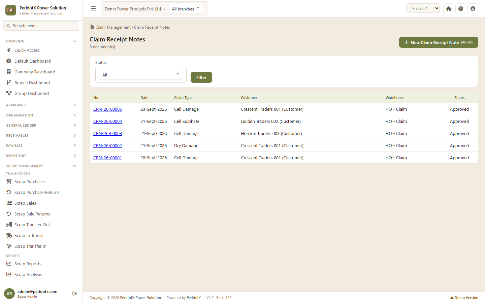Create a New Claim Receipt Note
This screenshot has width=485, height=303.
pyautogui.click(x=439, y=42)
